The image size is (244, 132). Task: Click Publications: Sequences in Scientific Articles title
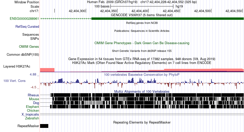pyautogui.click(x=142, y=31)
